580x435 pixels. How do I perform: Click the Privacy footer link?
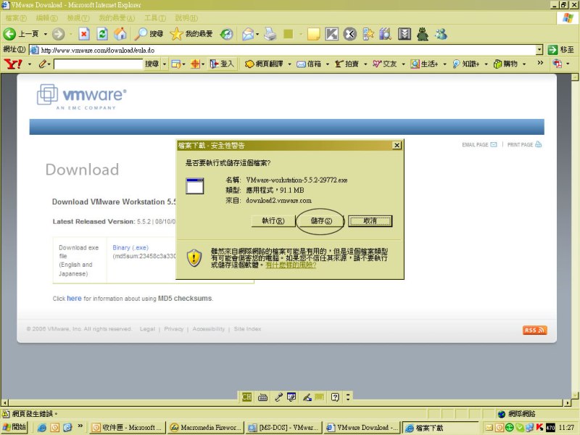click(x=173, y=329)
